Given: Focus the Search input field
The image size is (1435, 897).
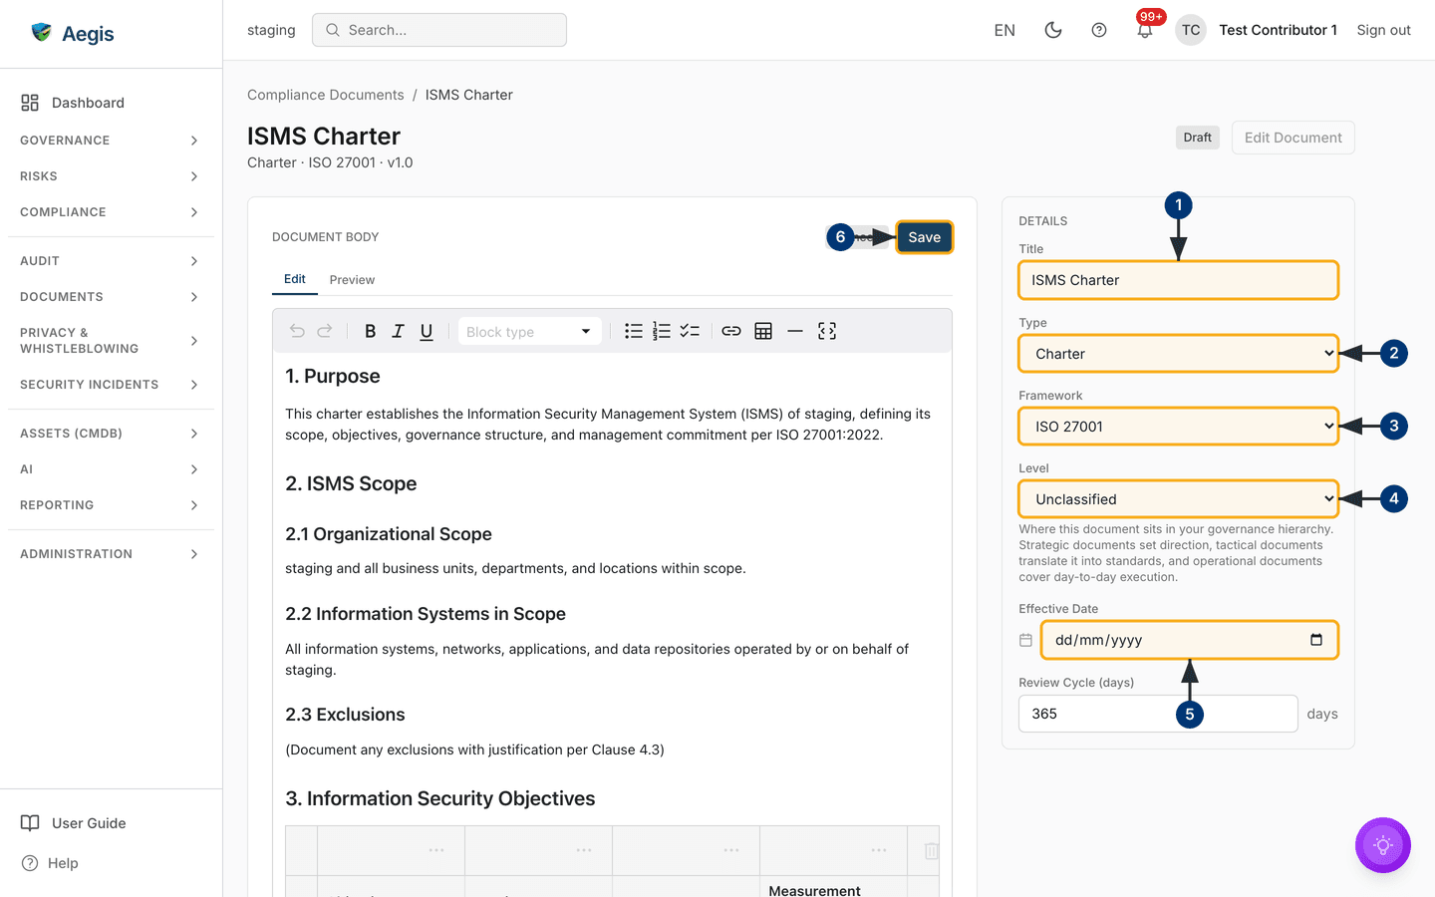Looking at the screenshot, I should (x=439, y=30).
